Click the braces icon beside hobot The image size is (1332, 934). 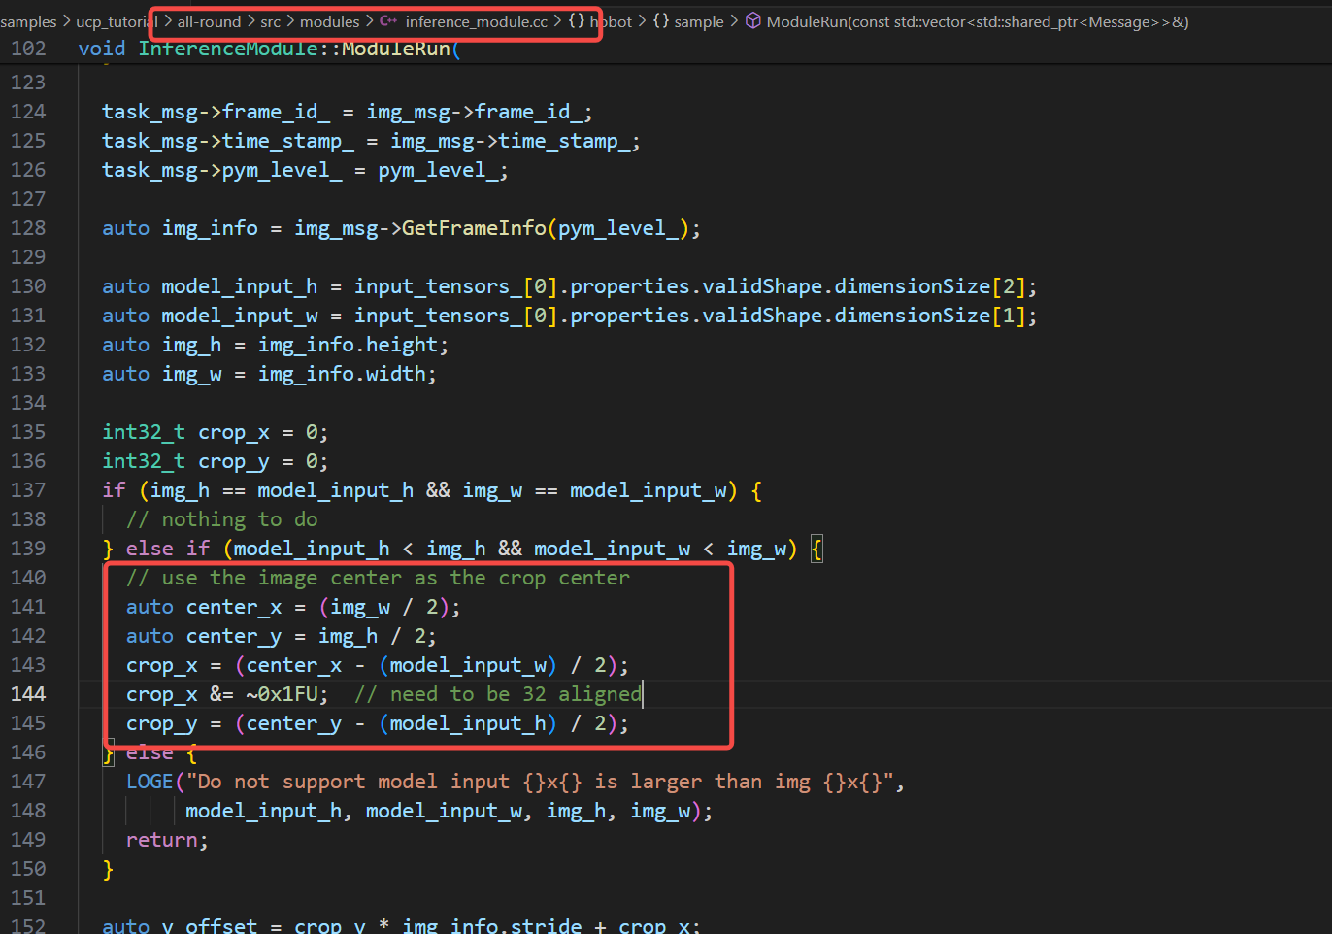[577, 21]
